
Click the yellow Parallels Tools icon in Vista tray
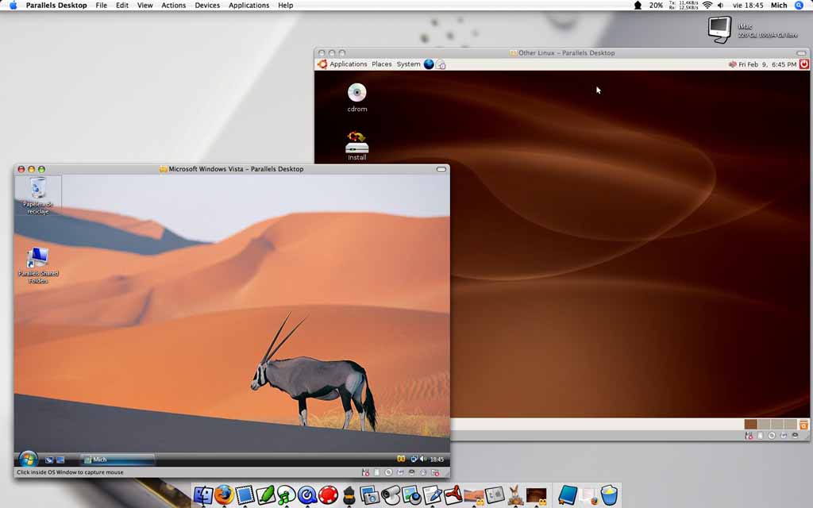tap(401, 459)
